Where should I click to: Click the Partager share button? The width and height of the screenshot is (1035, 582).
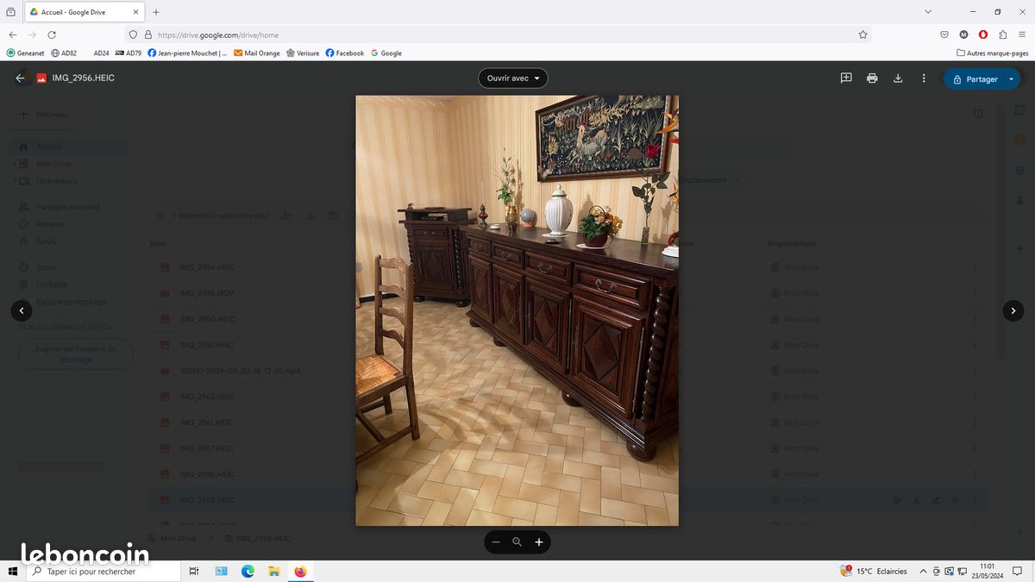click(975, 78)
